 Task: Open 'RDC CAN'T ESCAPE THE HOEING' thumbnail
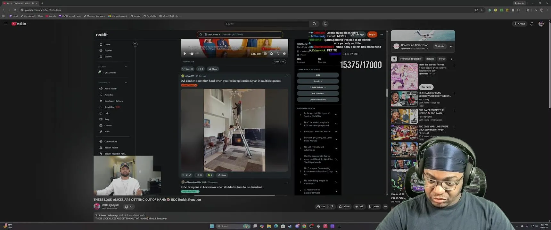(x=404, y=116)
